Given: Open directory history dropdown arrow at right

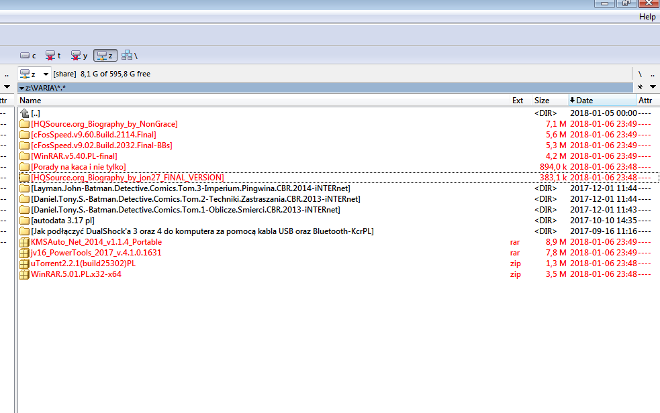Looking at the screenshot, I should click(x=653, y=87).
